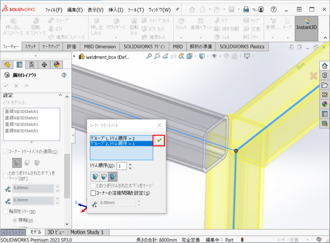This screenshot has height=243, width=330.
Task: Switch to the スケッチ tab
Action: click(x=30, y=47)
